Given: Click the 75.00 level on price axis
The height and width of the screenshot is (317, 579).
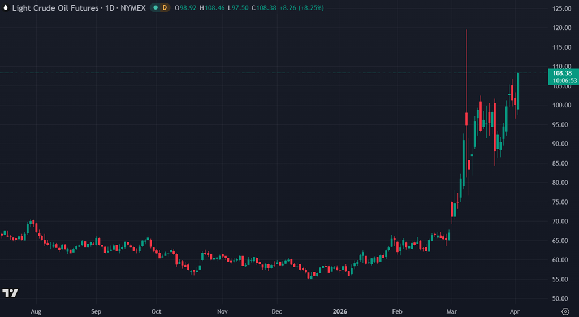Looking at the screenshot, I should click(x=562, y=202).
